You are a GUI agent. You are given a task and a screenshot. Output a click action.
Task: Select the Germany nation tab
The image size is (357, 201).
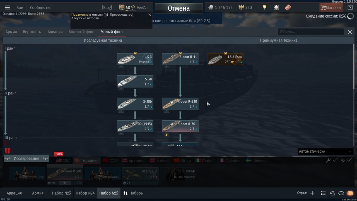pos(86,160)
